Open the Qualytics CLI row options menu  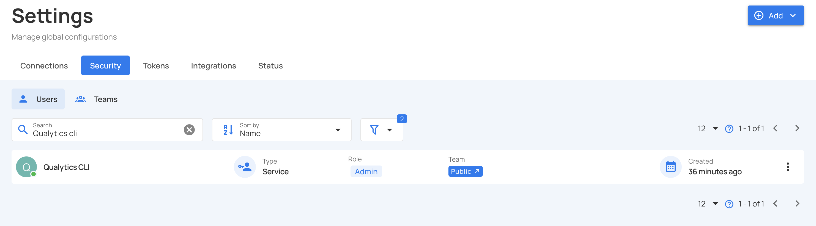tap(788, 167)
